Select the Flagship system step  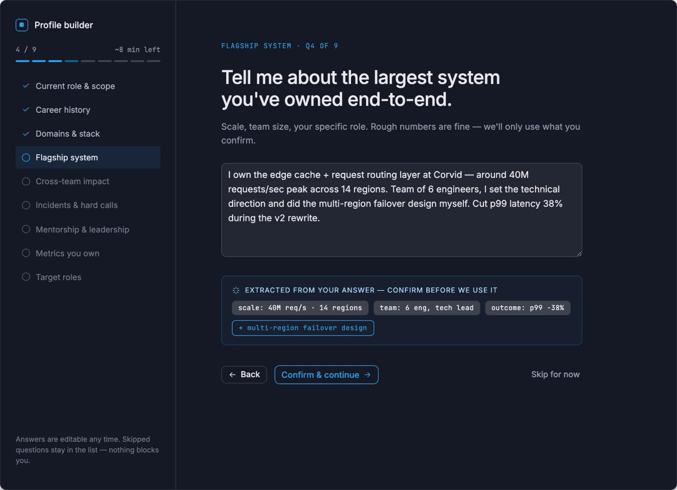[88, 157]
